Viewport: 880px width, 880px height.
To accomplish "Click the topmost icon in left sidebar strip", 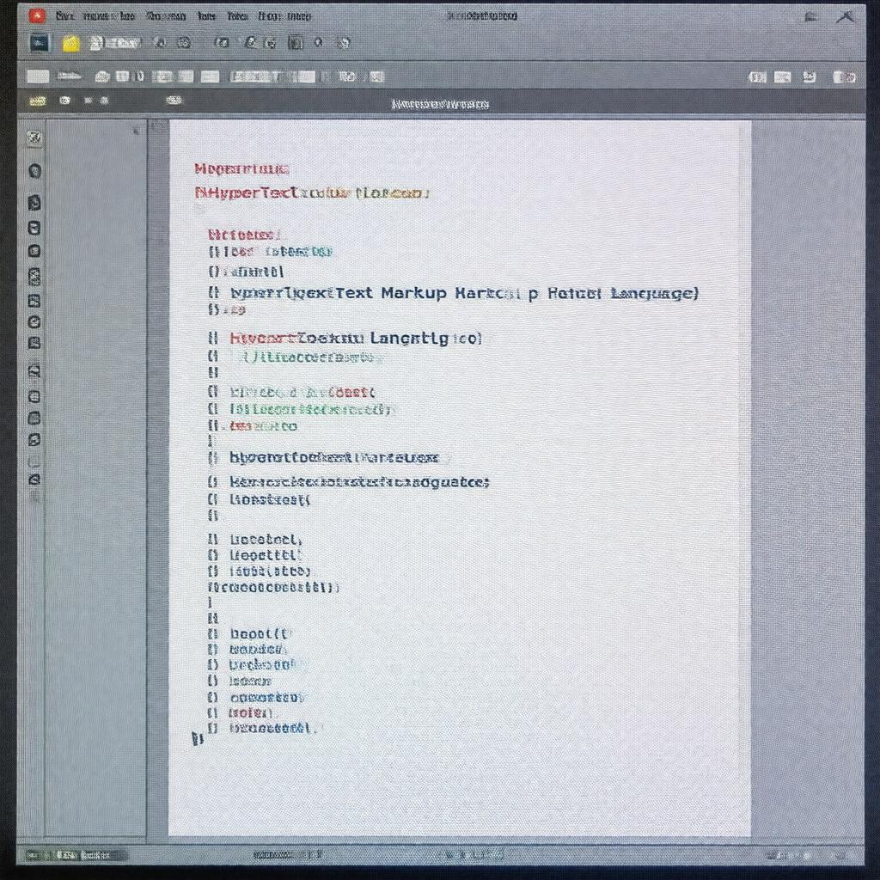I will click(34, 137).
